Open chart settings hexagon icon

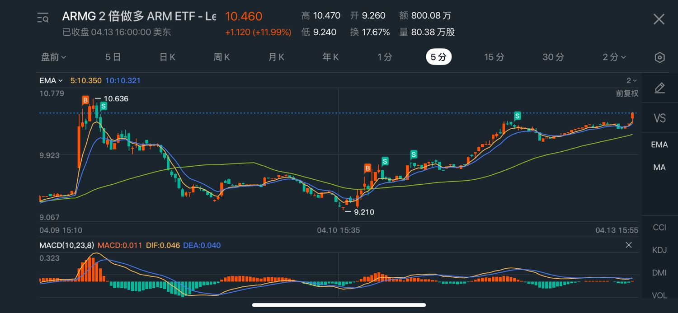[659, 57]
